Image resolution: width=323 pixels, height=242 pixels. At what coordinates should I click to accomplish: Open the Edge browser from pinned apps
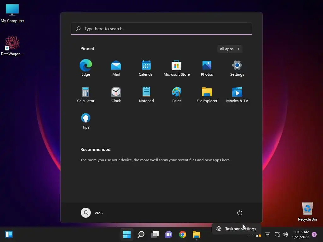(86, 68)
